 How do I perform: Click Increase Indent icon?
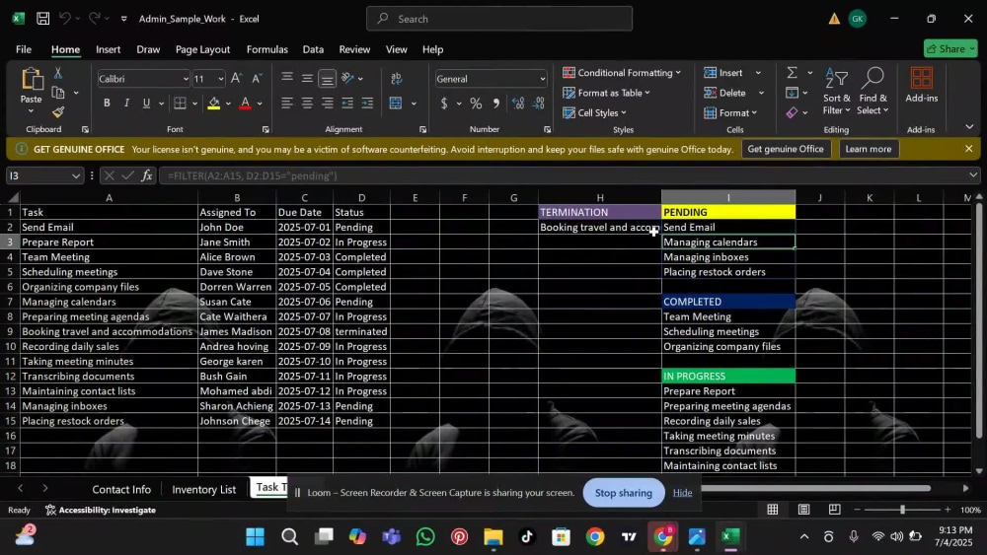coord(367,104)
